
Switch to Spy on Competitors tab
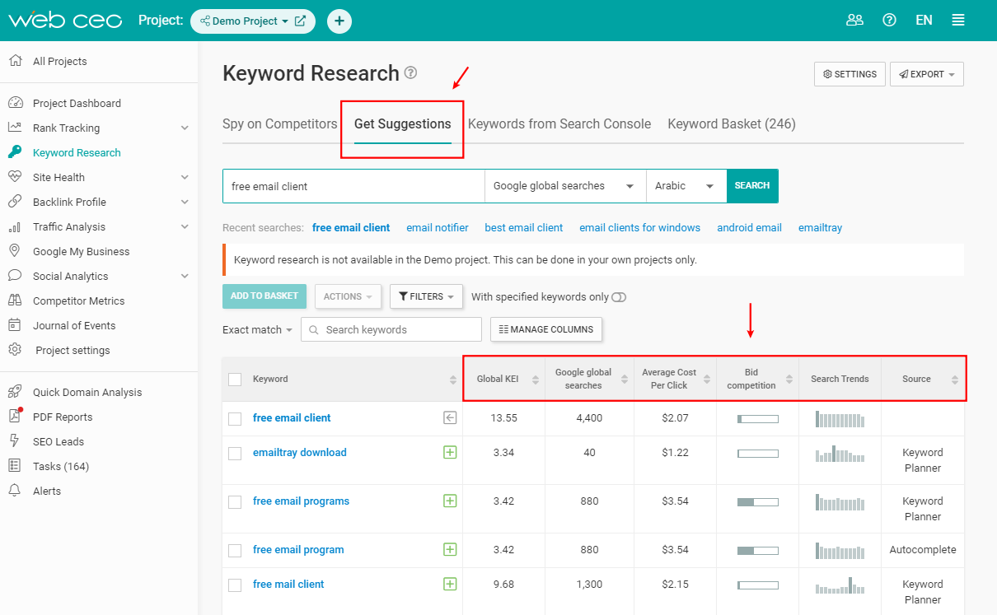(x=280, y=124)
